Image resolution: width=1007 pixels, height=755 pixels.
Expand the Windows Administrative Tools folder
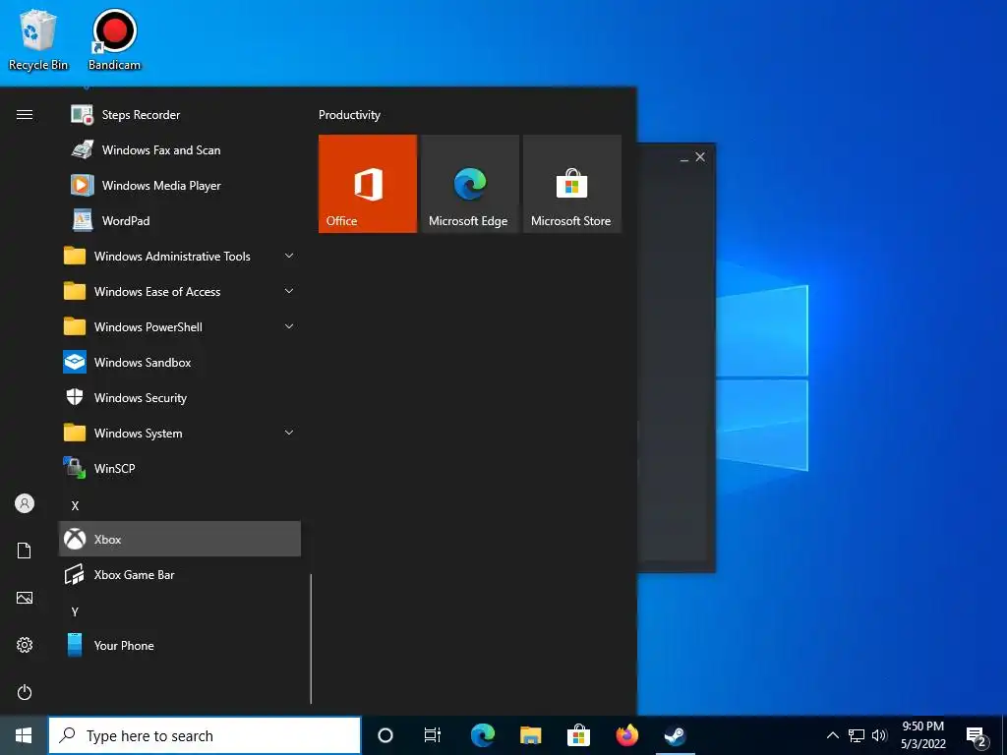point(180,257)
